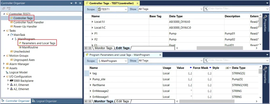Select Controller Fault Handler folder

coord(28,22)
